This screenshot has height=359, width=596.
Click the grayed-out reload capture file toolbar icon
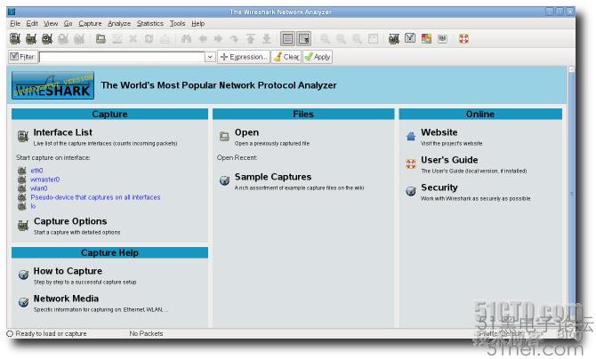149,38
